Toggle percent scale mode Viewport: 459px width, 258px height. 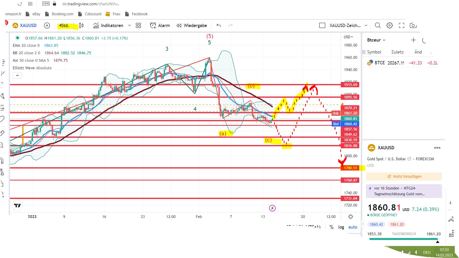[331, 227]
